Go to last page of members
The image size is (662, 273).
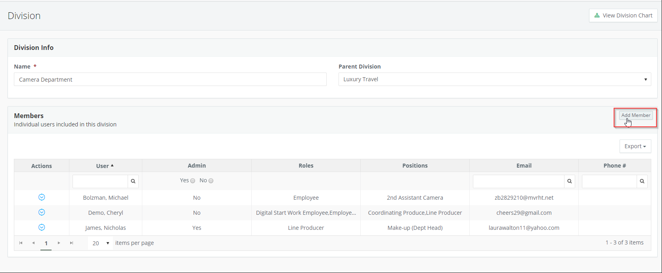(71, 243)
